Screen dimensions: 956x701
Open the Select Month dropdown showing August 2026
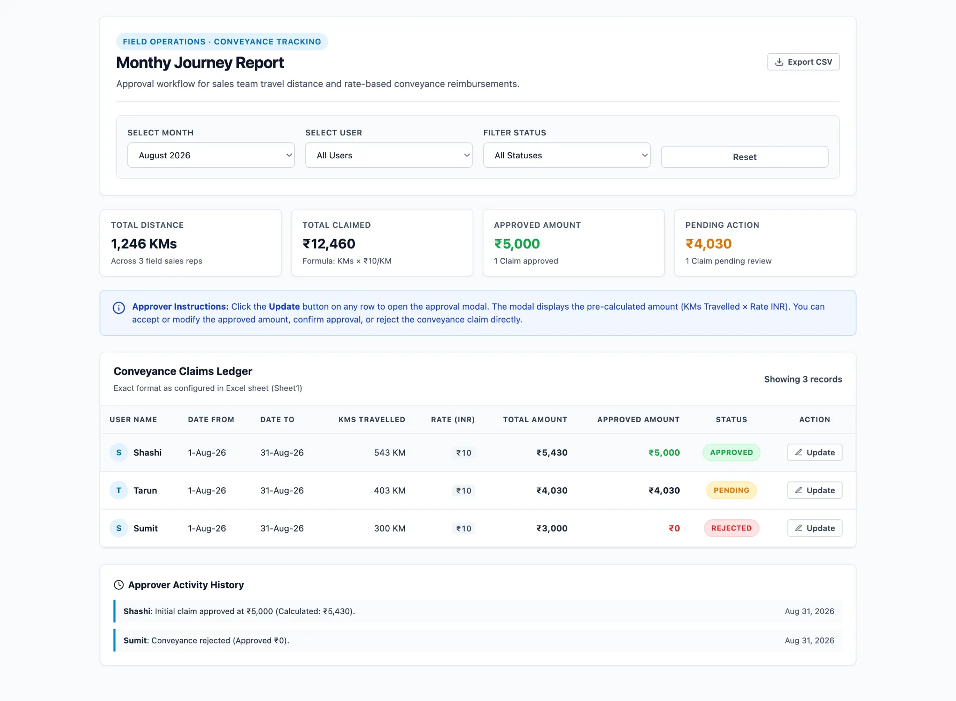tap(211, 155)
